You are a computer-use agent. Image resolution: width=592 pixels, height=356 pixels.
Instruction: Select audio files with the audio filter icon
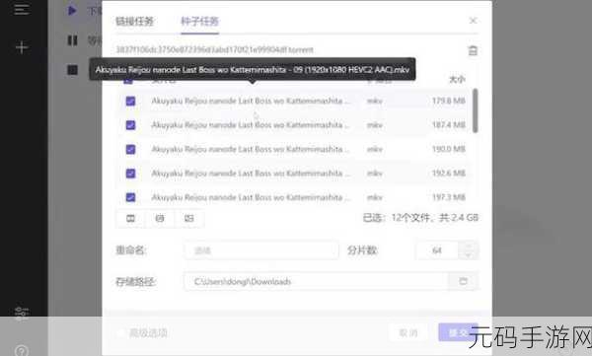click(x=160, y=218)
